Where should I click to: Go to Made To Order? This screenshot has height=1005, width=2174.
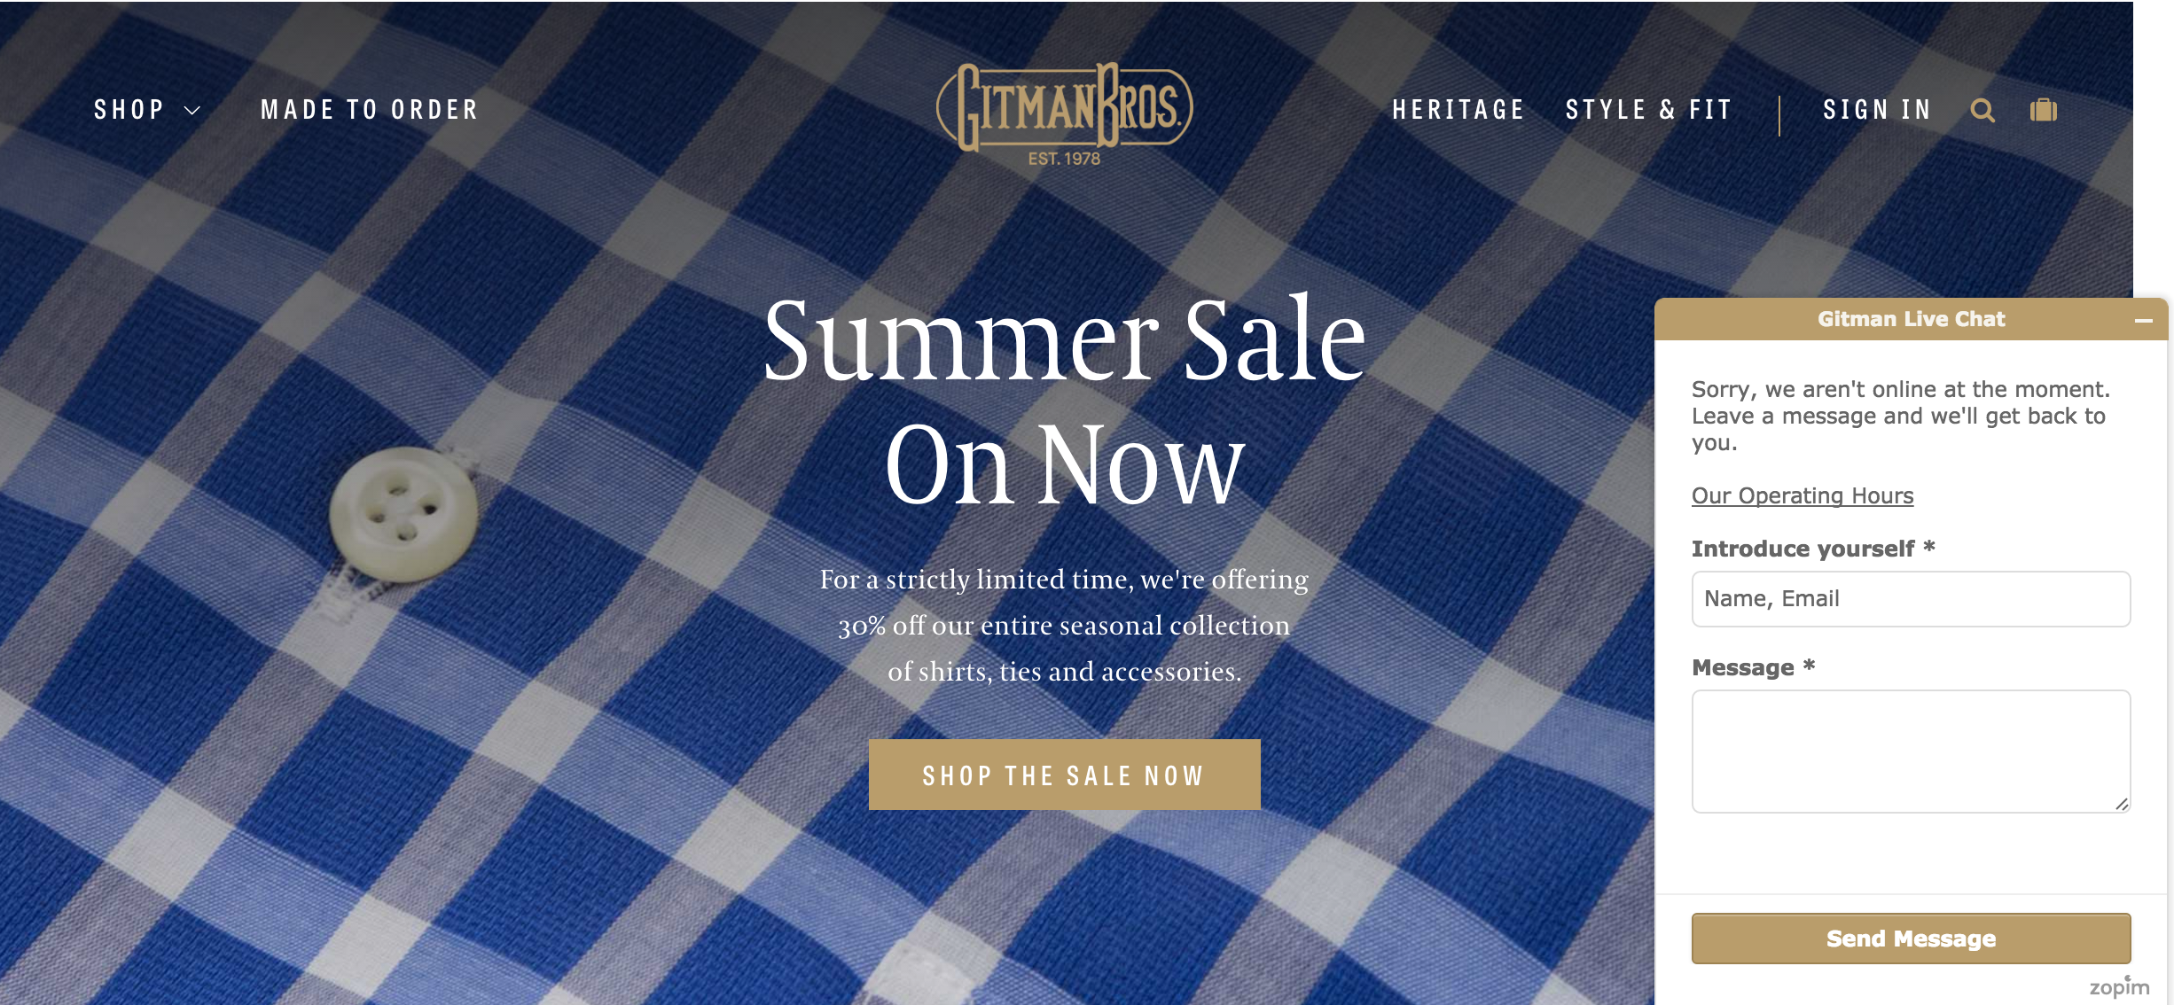(x=370, y=110)
